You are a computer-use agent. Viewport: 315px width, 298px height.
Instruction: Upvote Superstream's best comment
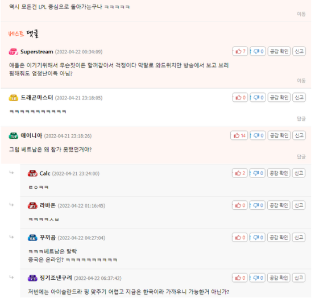[240, 51]
